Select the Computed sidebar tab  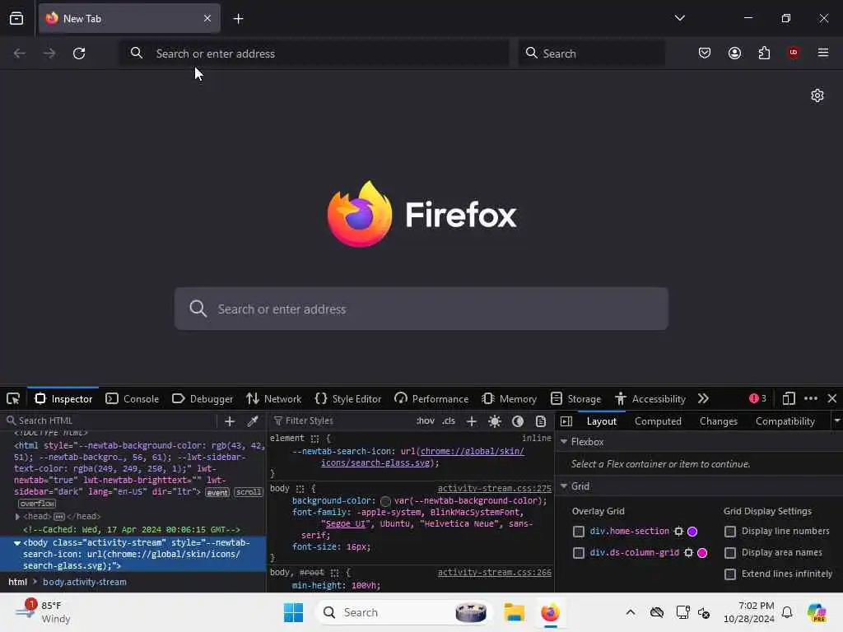pos(658,421)
